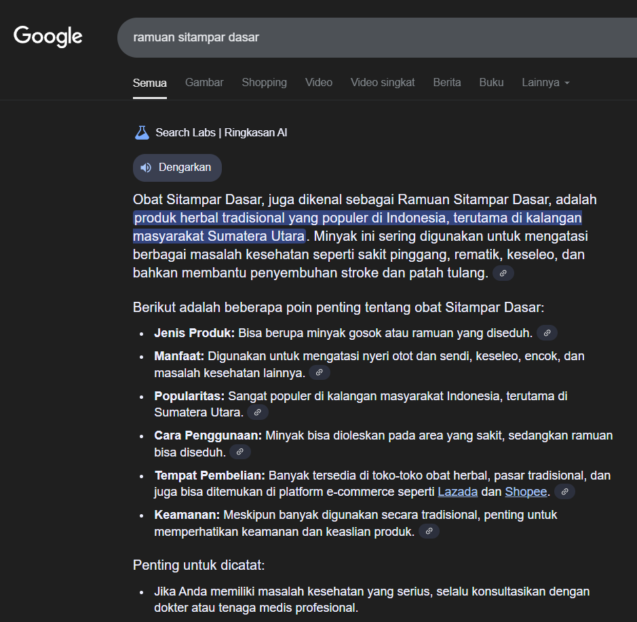
Task: Open the Lazada link
Action: tap(458, 492)
